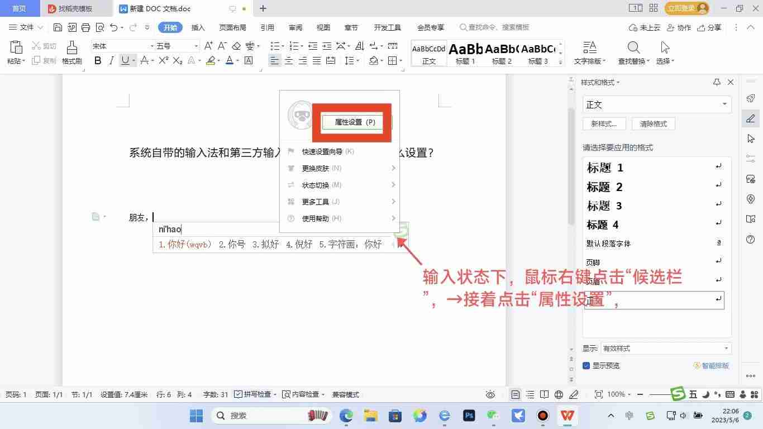Screen dimensions: 763x429
Task: Apply Subscript X₂ formatting
Action: (x=178, y=60)
